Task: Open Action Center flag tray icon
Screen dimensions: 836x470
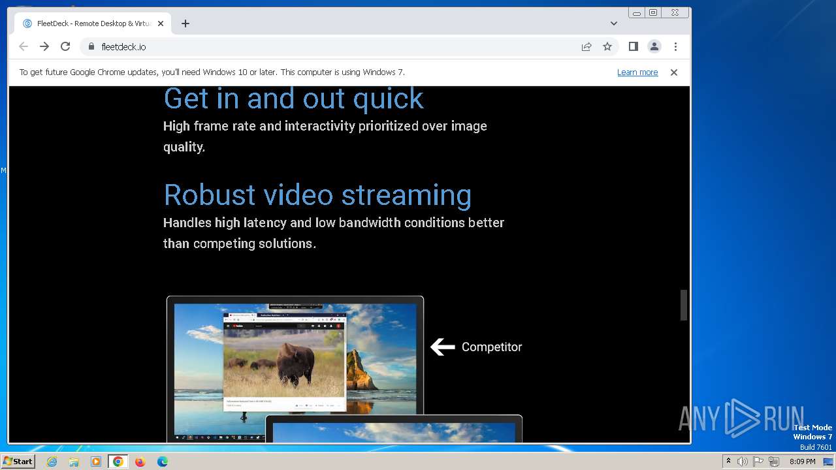Action: point(758,462)
